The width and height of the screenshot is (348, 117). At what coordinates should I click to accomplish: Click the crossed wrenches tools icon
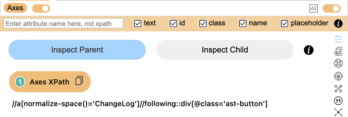click(x=338, y=89)
